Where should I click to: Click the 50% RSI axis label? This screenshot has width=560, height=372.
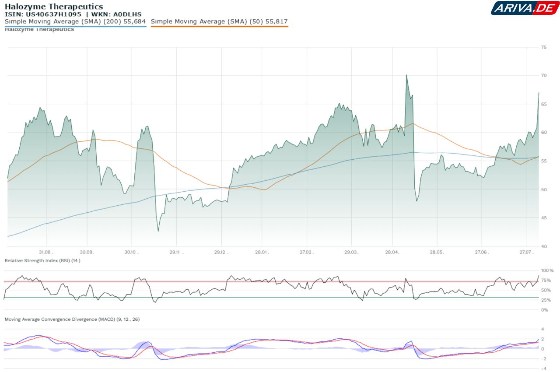(x=546, y=290)
